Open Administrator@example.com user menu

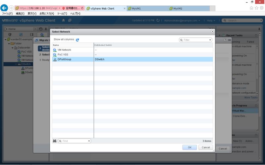click(182, 20)
